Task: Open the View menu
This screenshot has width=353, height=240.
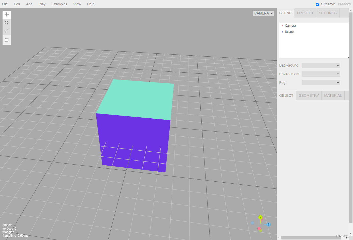Action: tap(77, 4)
